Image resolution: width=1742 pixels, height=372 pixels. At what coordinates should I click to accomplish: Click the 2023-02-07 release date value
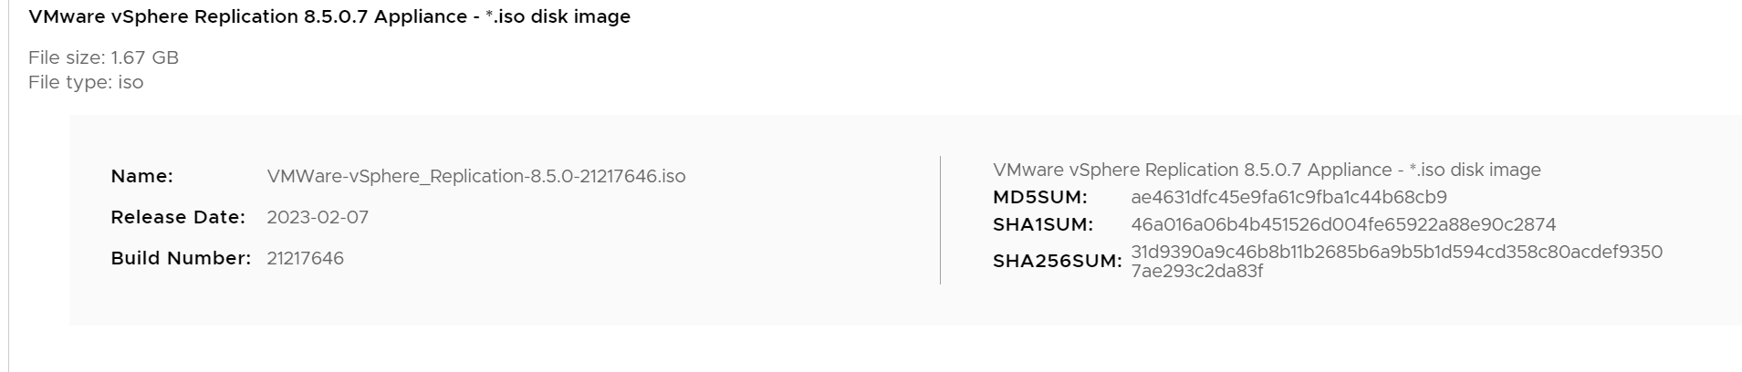(x=318, y=218)
